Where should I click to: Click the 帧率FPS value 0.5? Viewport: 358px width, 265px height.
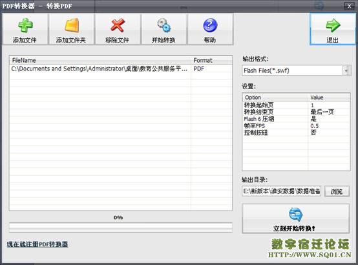click(x=315, y=126)
